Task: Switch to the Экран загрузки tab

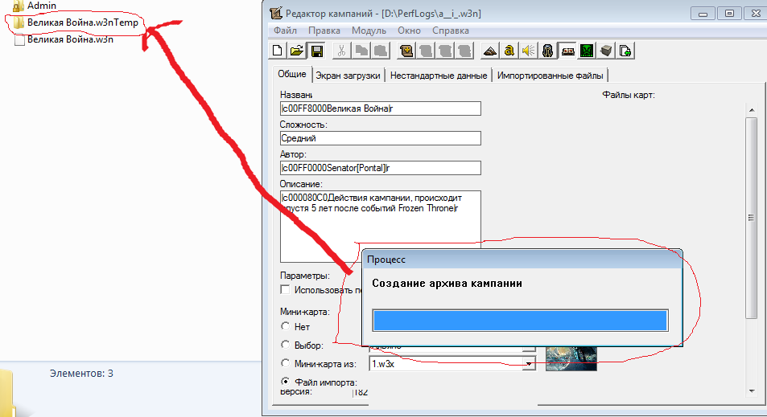Action: (x=348, y=76)
